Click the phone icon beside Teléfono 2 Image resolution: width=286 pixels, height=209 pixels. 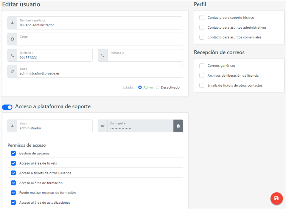click(x=103, y=55)
